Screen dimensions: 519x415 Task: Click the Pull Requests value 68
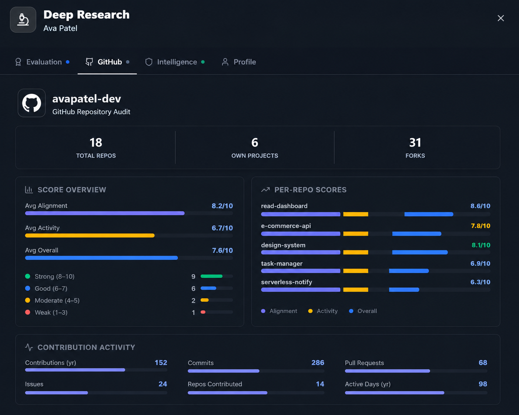click(483, 362)
